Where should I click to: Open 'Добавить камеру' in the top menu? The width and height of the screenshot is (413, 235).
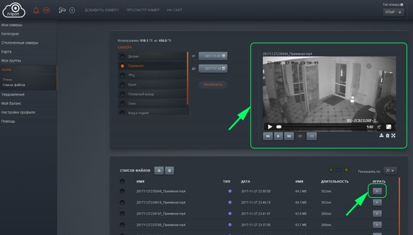point(102,10)
